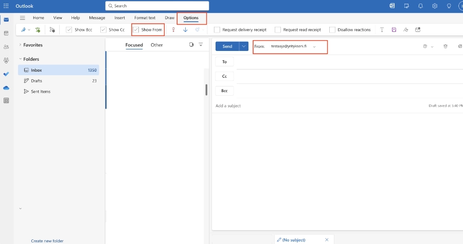The image size is (463, 244).
Task: Open the Insert ribbon tab
Action: point(119,18)
